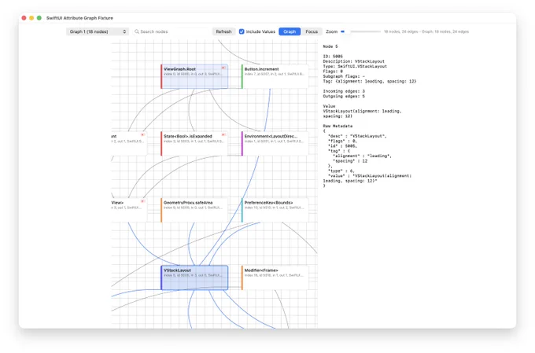Image resolution: width=535 pixels, height=353 pixels.
Task: Open the Graph 1 (18 nodes) dropdown
Action: coord(98,31)
